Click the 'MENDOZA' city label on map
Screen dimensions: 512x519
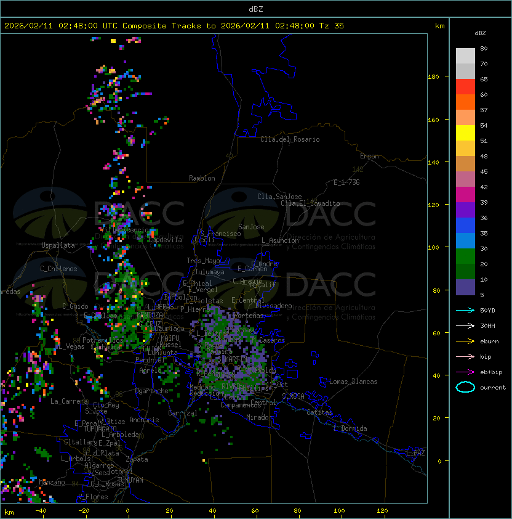(150, 314)
